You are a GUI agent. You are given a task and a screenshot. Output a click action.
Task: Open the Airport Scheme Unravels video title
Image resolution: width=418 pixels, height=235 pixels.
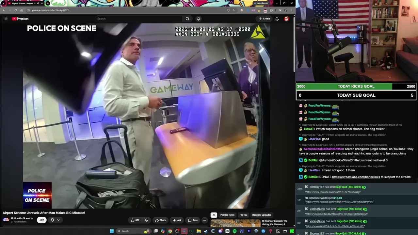click(44, 213)
